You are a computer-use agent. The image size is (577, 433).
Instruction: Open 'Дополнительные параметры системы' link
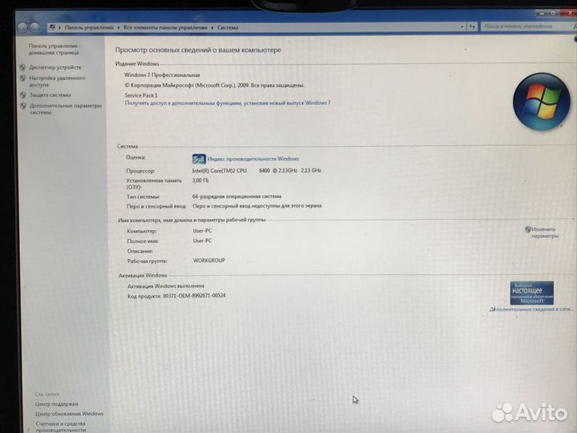tap(66, 108)
